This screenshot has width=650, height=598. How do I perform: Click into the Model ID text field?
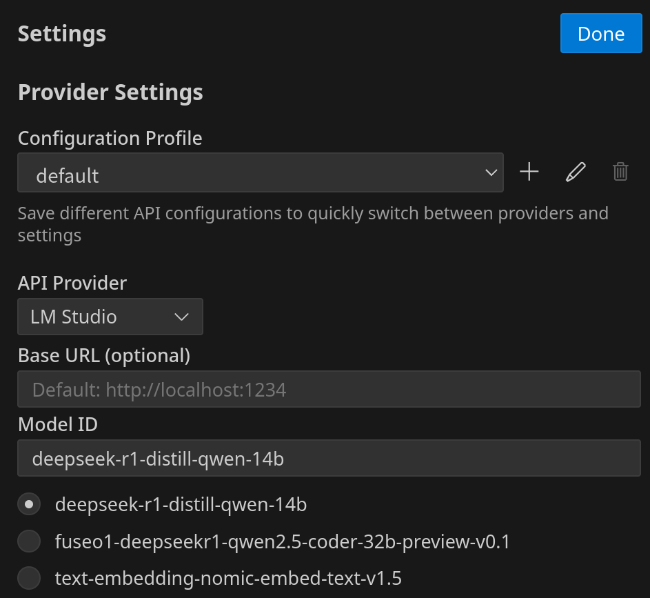tap(329, 458)
